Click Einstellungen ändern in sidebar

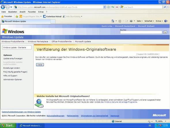tap(12, 68)
